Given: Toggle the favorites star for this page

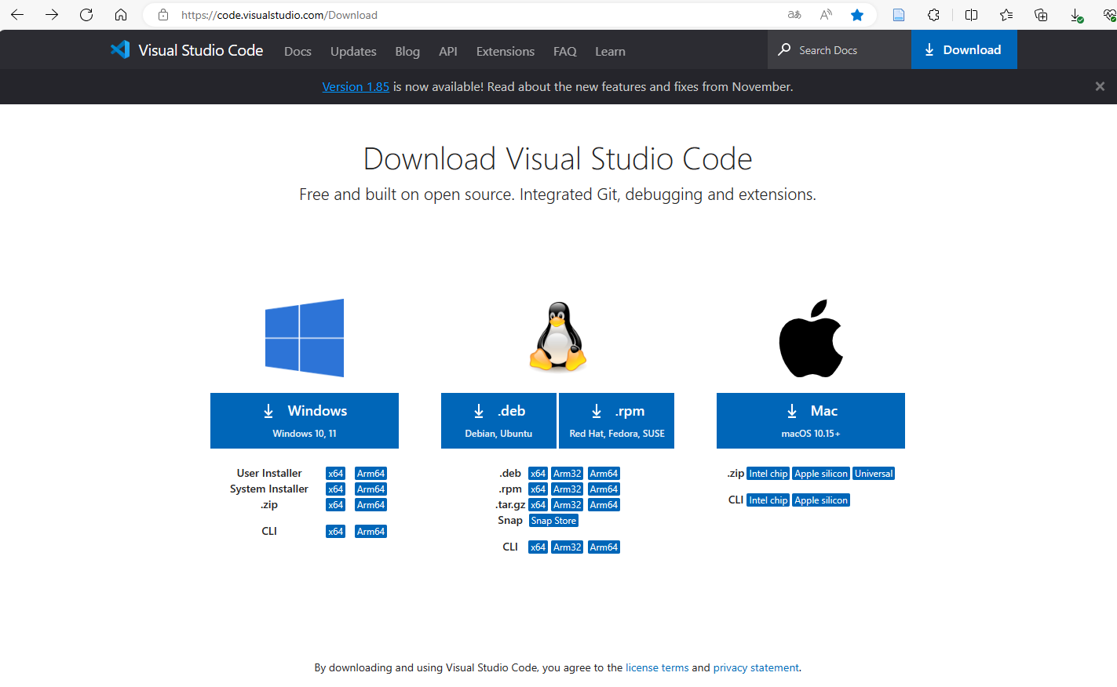Looking at the screenshot, I should point(857,15).
